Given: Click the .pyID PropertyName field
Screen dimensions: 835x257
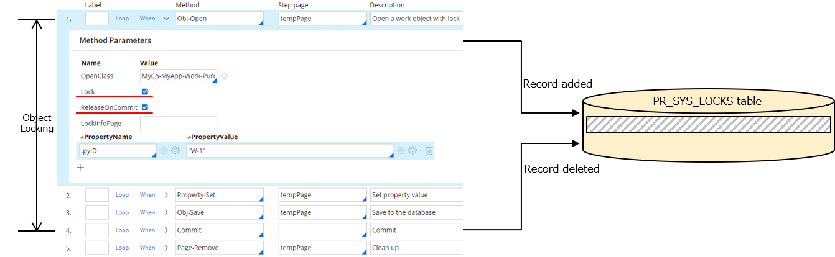Looking at the screenshot, I should click(x=119, y=150).
